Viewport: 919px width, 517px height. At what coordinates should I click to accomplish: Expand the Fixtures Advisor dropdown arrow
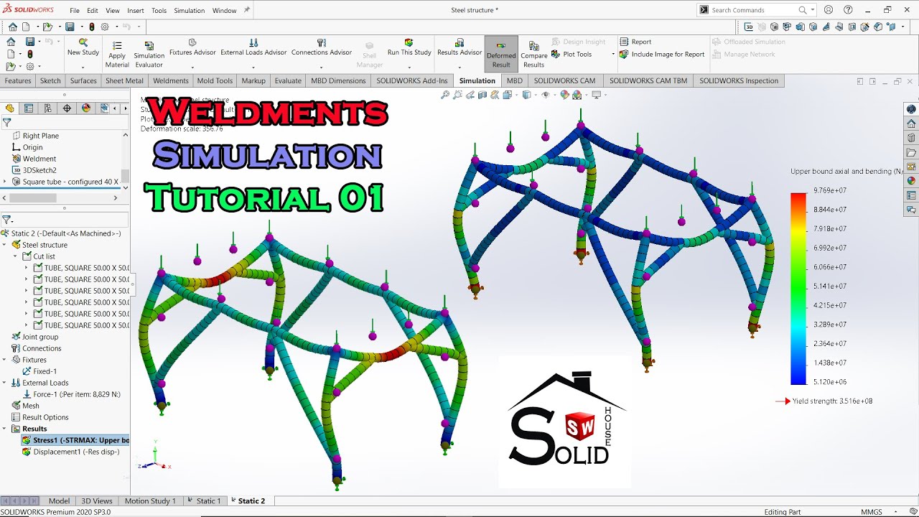pyautogui.click(x=192, y=66)
